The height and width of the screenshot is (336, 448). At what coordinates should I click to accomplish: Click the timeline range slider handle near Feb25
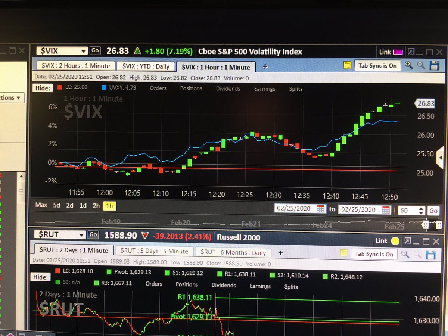[425, 225]
